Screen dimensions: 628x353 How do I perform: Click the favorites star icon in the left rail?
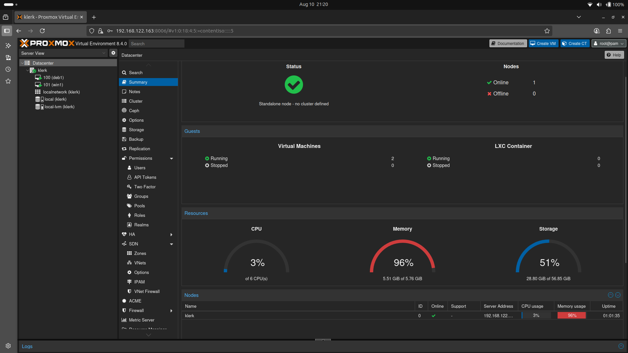tap(8, 81)
